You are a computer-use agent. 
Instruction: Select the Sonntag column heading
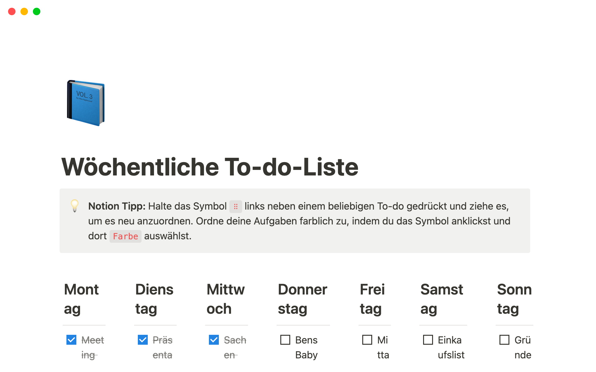tap(514, 299)
